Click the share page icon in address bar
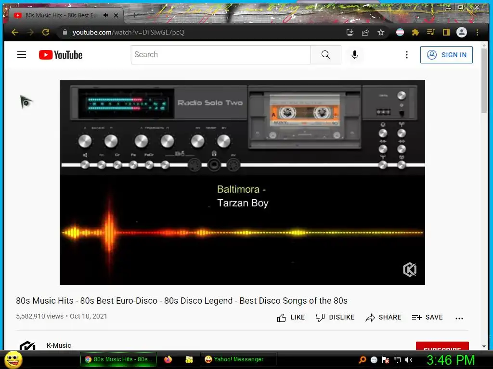The width and height of the screenshot is (493, 369). click(x=365, y=32)
